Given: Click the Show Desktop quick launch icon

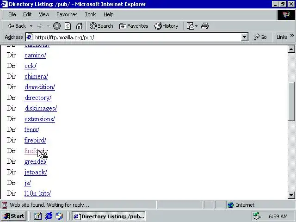Looking at the screenshot, I should 38,216.
